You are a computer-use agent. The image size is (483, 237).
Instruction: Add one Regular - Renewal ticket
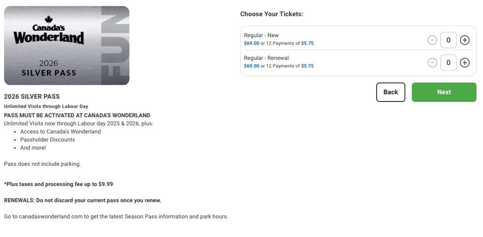coord(465,63)
